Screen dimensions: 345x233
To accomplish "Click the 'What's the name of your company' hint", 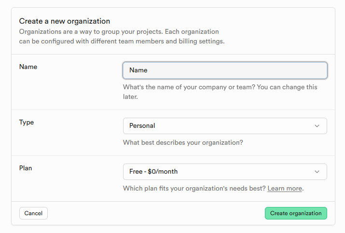I will [x=220, y=87].
